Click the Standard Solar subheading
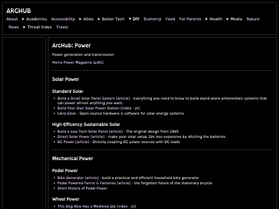 (68, 91)
